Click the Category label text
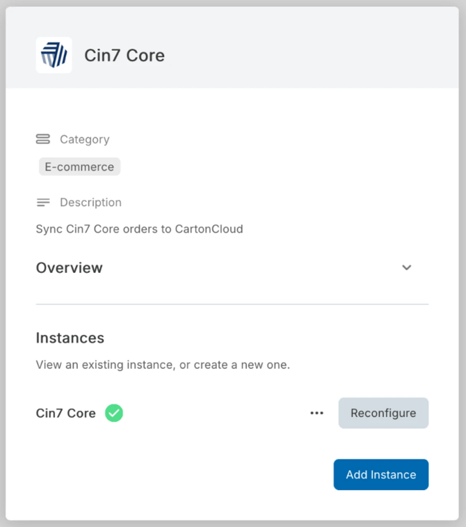 pos(84,139)
